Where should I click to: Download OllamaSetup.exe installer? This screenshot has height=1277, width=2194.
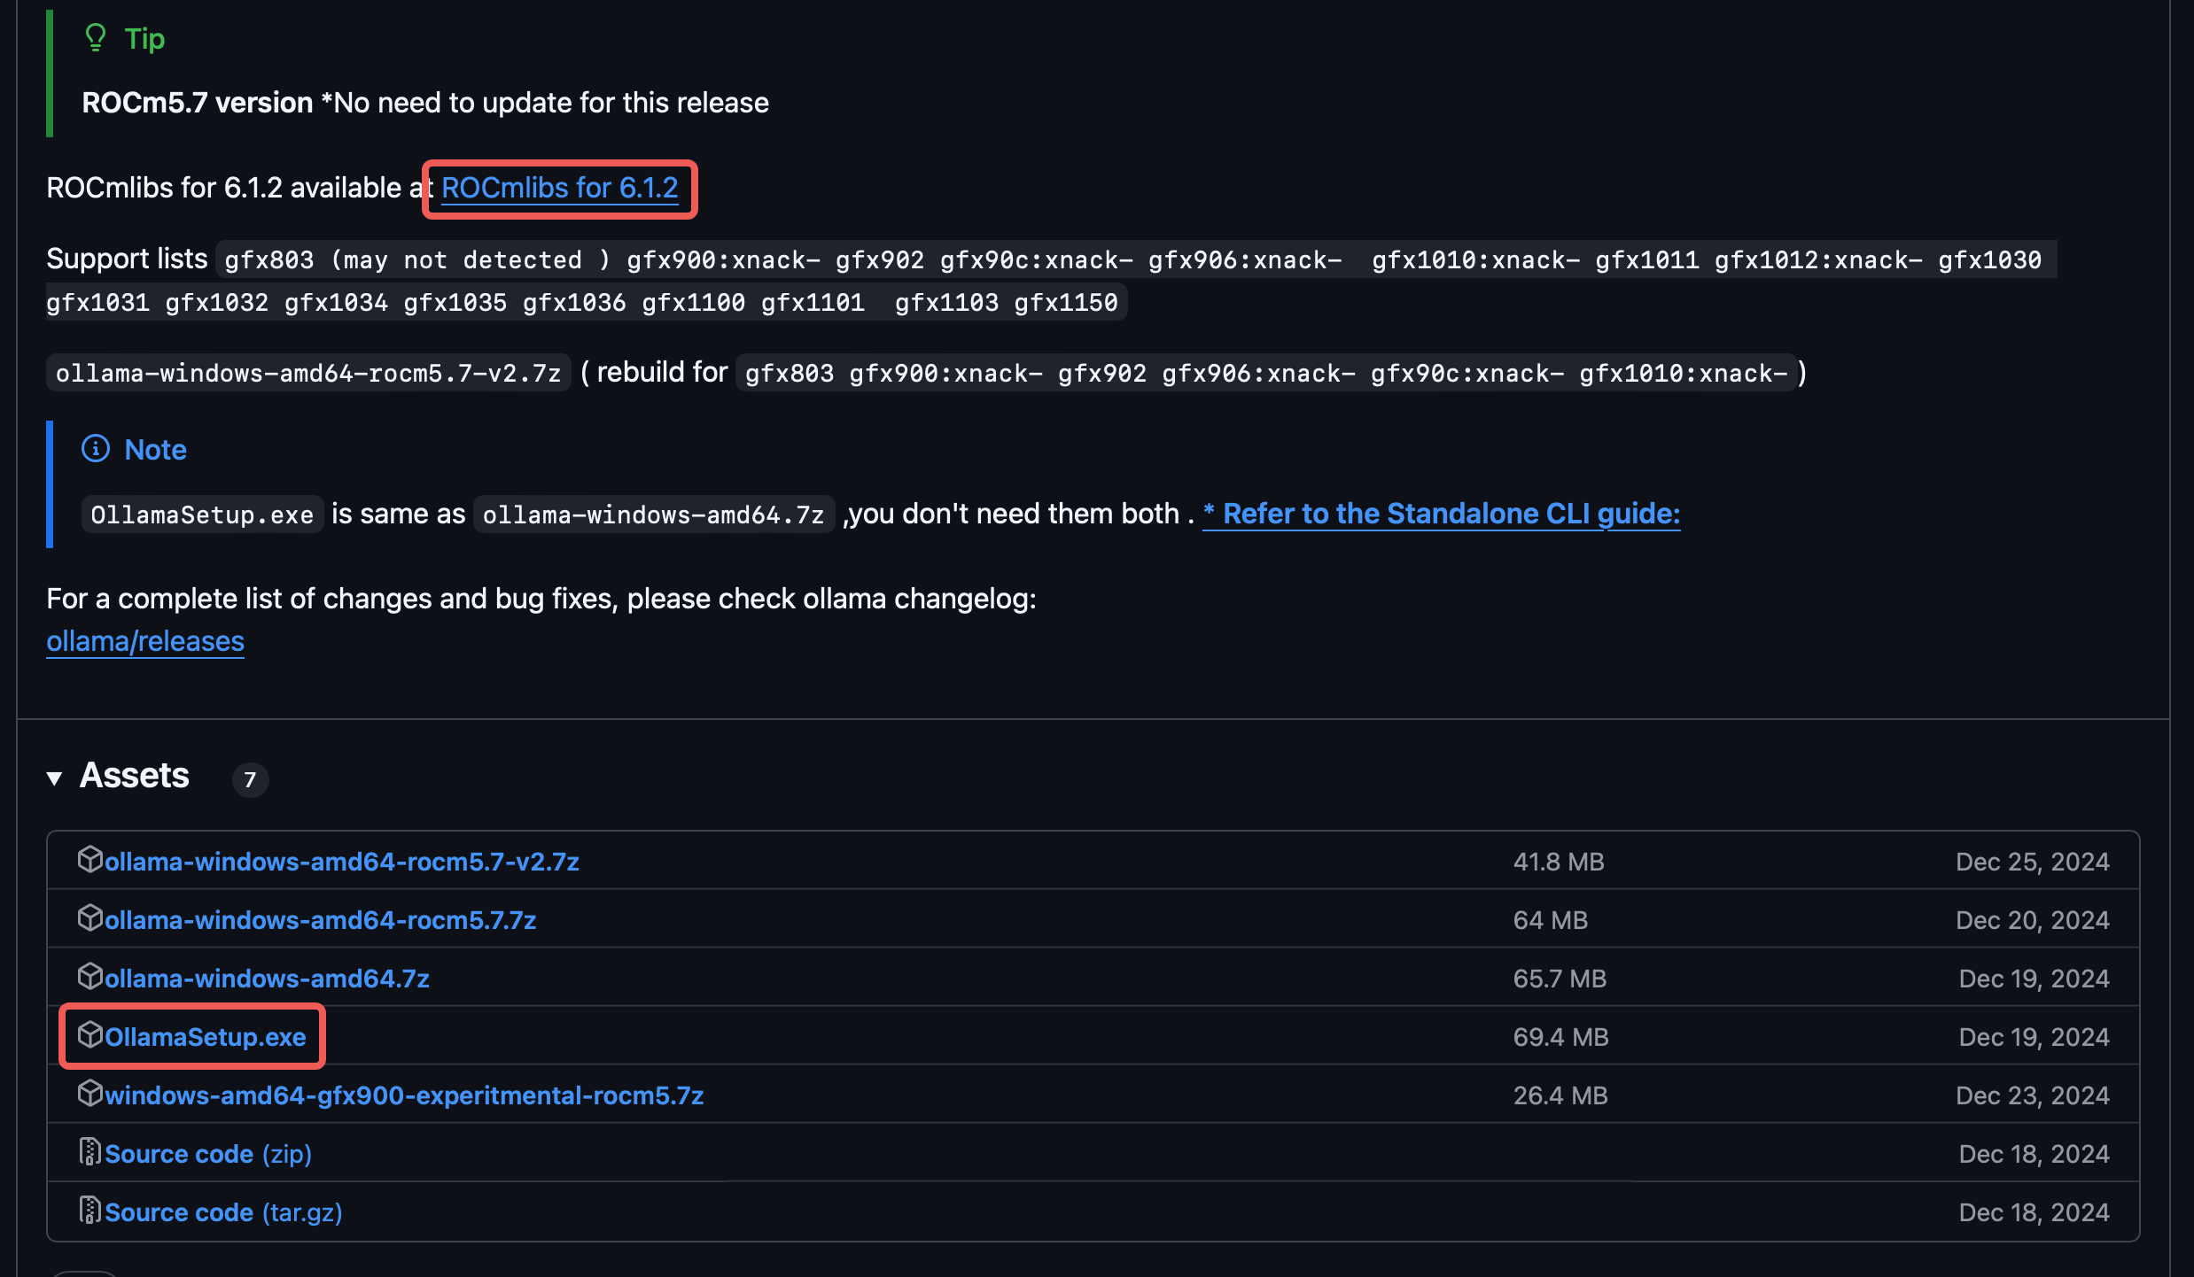[x=206, y=1037]
